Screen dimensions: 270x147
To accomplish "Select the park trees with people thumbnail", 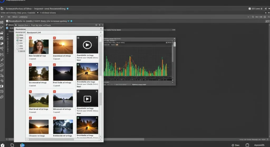I will (39, 74).
